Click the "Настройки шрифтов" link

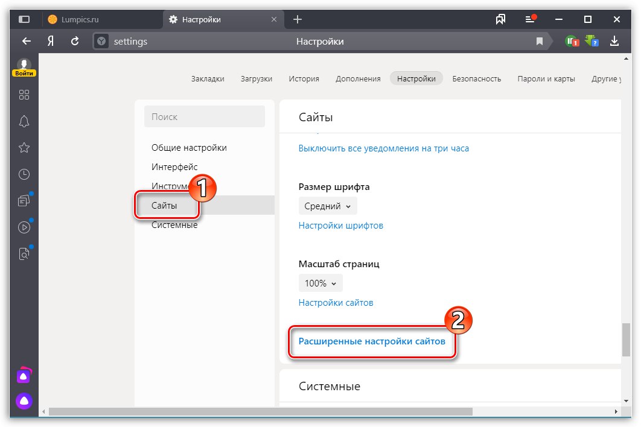click(x=341, y=226)
